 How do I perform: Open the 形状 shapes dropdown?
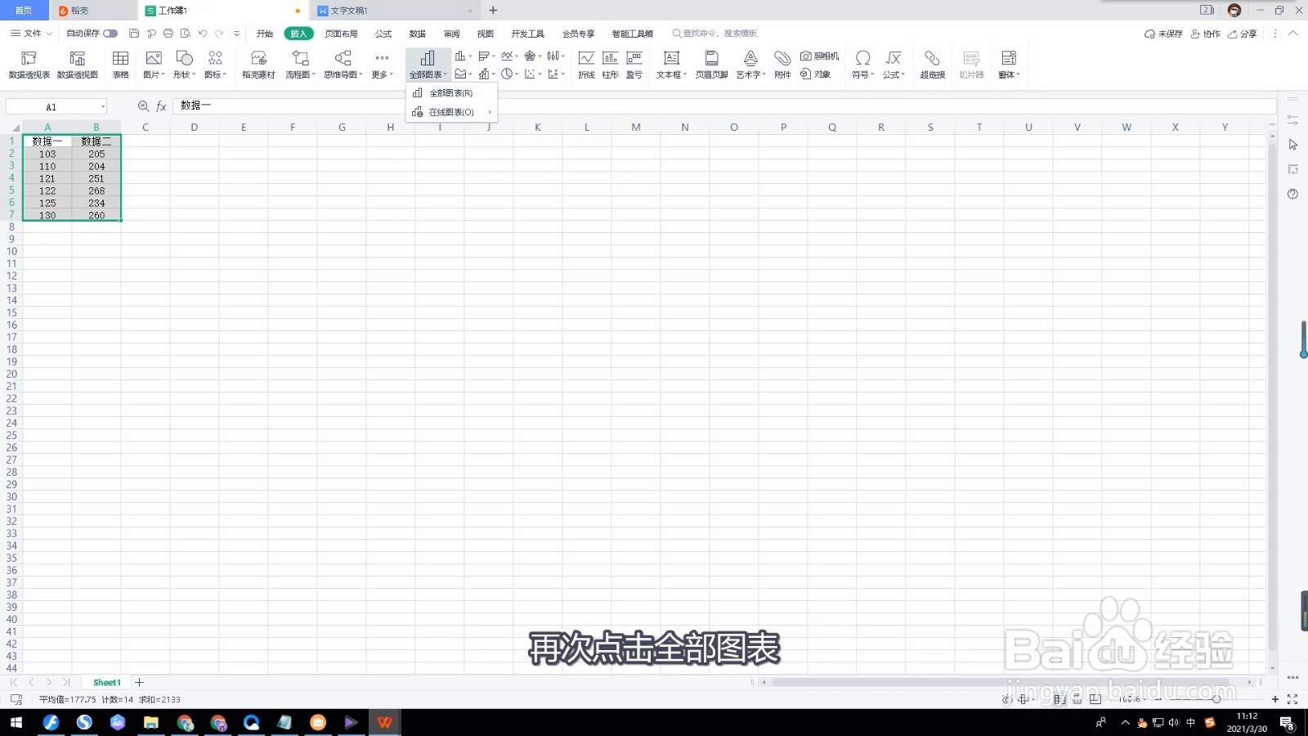(x=185, y=64)
